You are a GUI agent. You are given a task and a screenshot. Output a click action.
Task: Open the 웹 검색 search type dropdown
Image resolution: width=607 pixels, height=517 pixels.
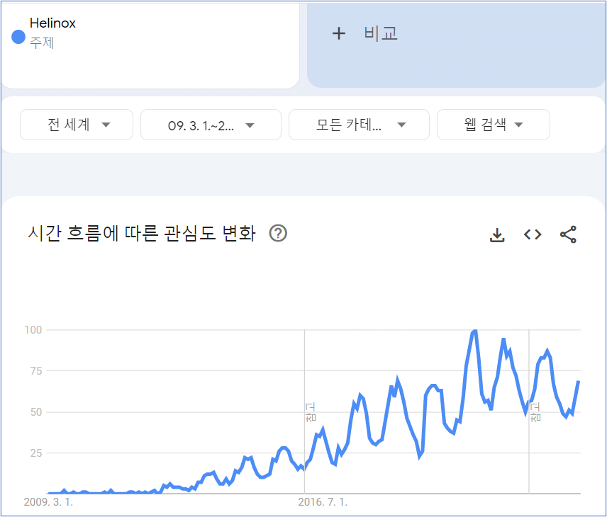pos(494,125)
